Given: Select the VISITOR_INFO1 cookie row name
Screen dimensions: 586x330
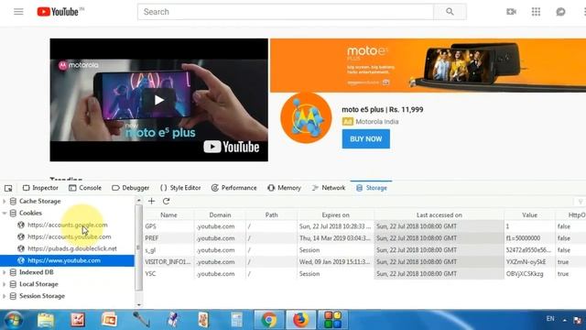Looking at the screenshot, I should 168,262.
